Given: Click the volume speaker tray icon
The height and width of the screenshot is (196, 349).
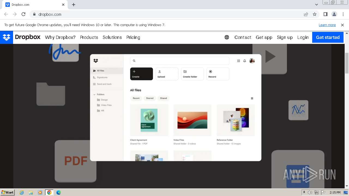Looking at the screenshot, I should [x=310, y=192].
